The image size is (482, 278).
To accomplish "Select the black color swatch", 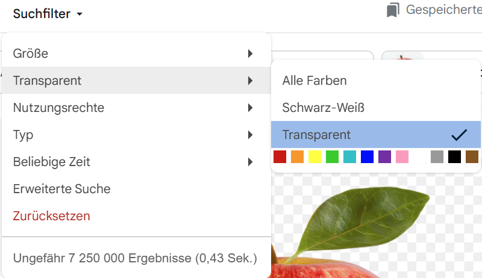I will coord(454,157).
